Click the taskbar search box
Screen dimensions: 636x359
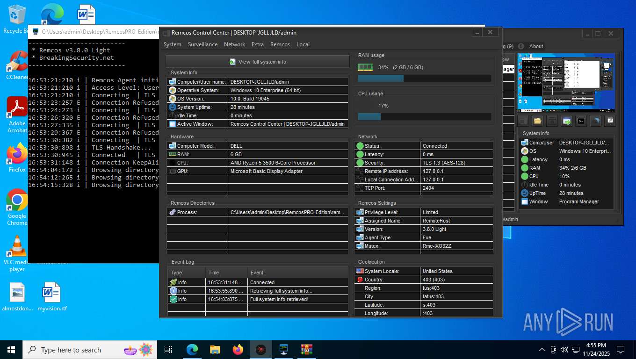pyautogui.click(x=90, y=350)
